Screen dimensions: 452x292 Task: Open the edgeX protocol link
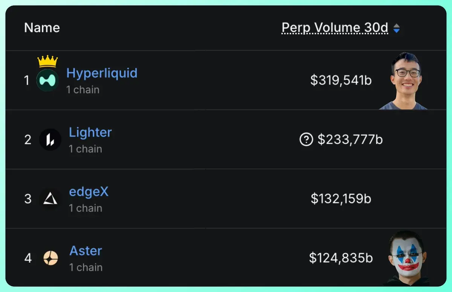point(89,192)
